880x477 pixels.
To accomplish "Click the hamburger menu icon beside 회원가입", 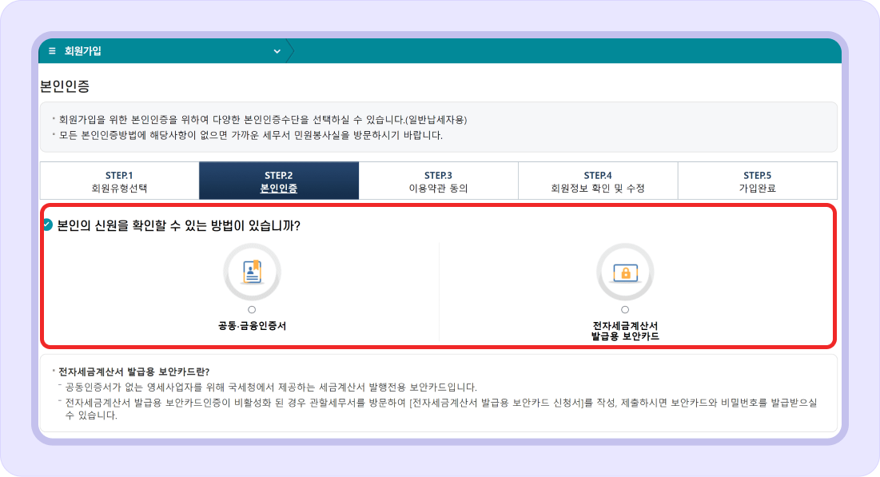I will [x=50, y=50].
